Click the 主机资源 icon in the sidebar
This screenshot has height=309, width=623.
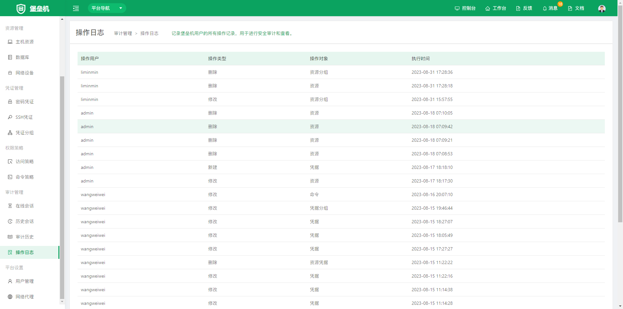tap(10, 42)
